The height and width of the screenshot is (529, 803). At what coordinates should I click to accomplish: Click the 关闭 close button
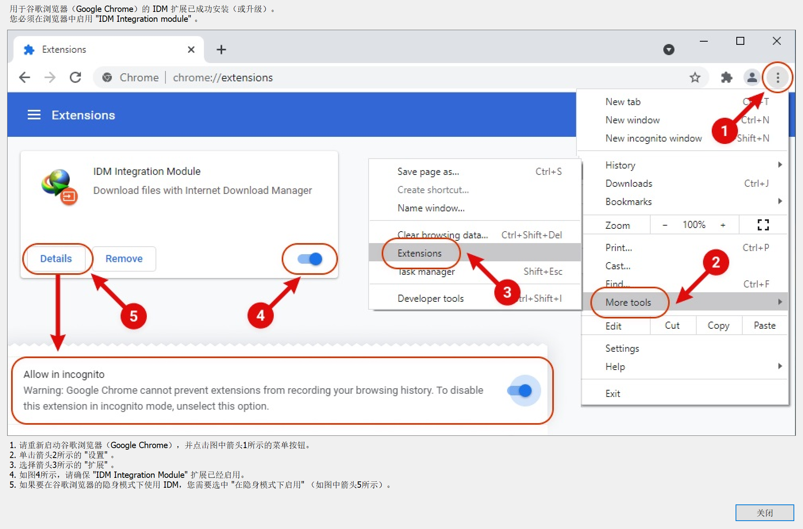[764, 513]
